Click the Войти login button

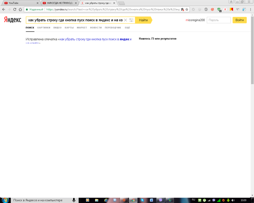click(240, 20)
